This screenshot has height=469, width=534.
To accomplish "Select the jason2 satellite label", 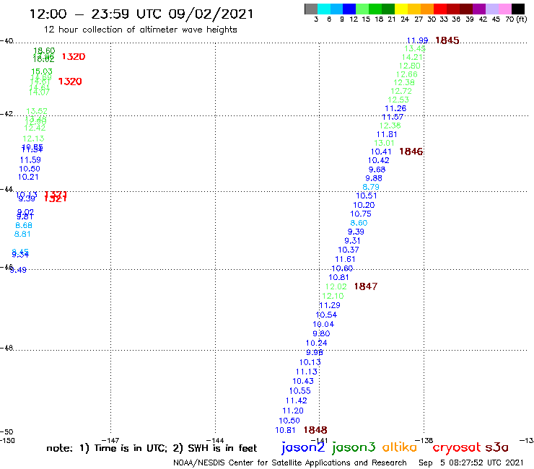I will (303, 447).
